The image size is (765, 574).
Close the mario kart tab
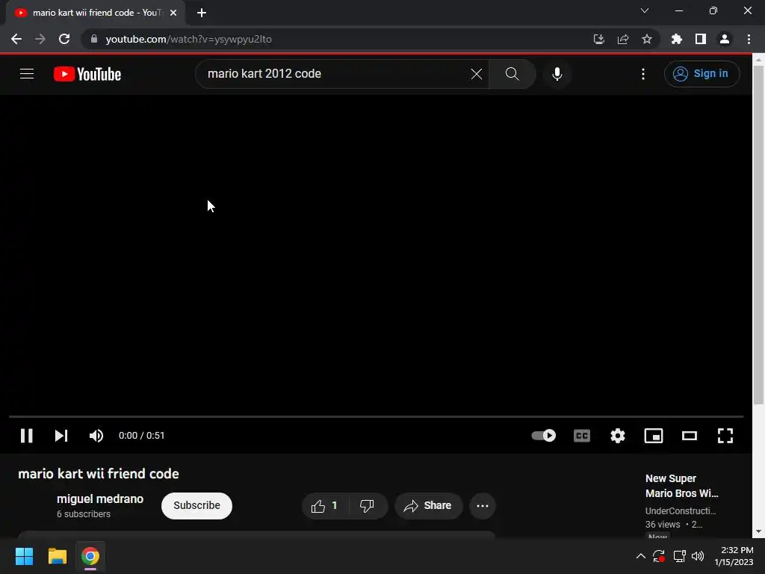coord(173,13)
